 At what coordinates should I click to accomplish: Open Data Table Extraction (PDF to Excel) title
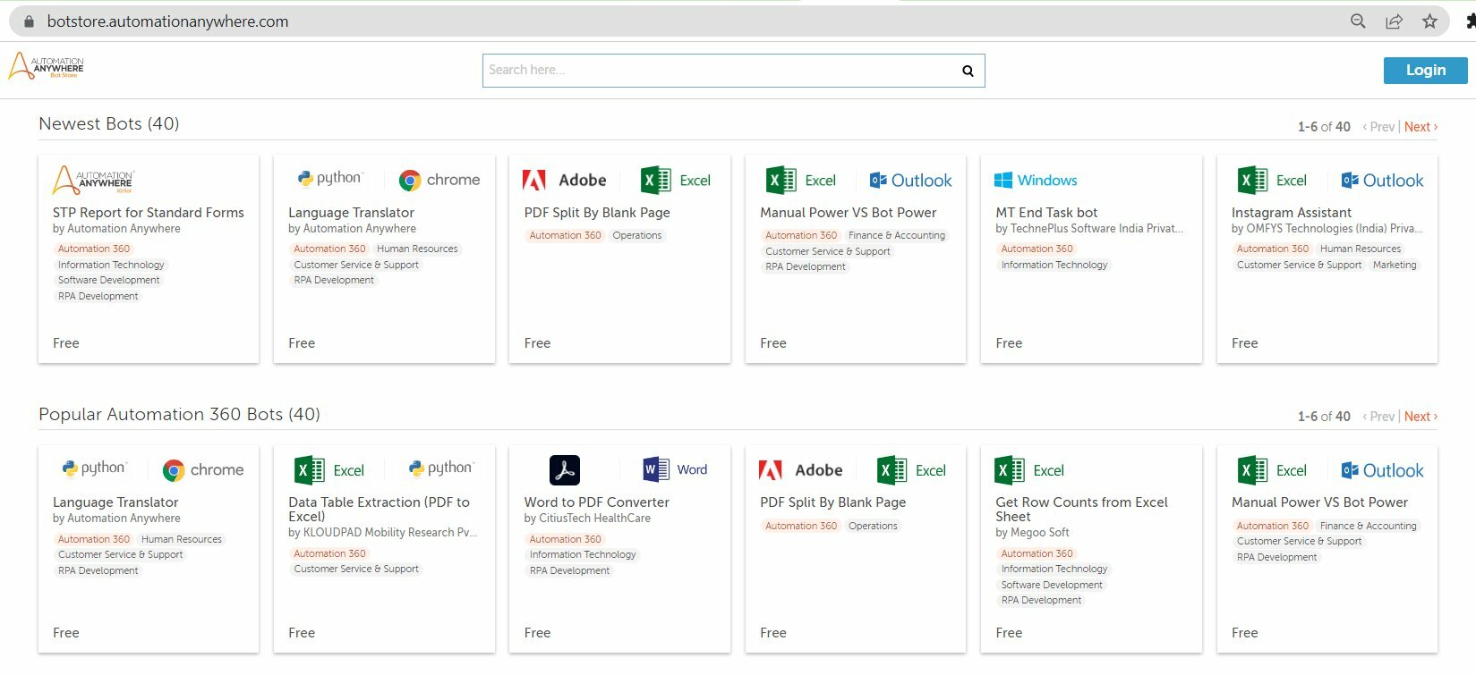tap(379, 510)
